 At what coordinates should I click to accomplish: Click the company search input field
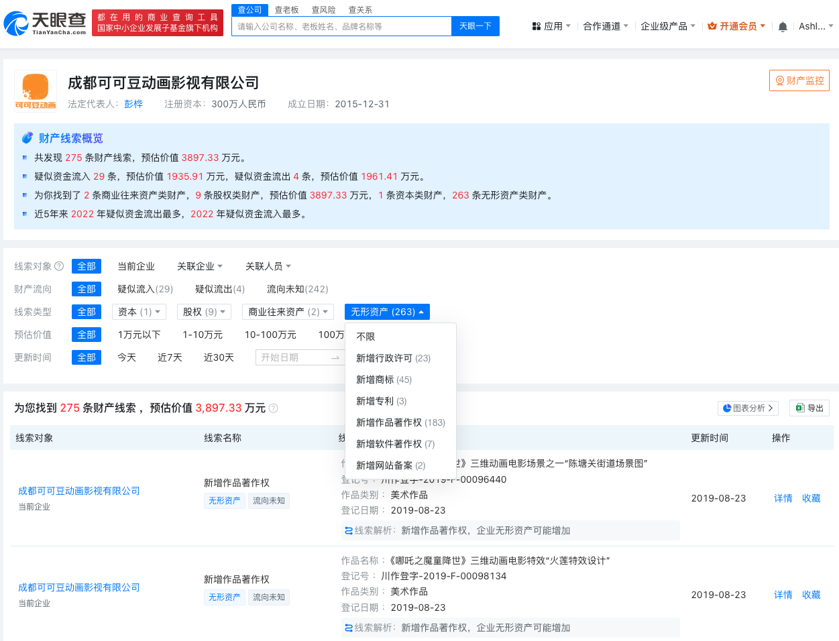pyautogui.click(x=342, y=25)
